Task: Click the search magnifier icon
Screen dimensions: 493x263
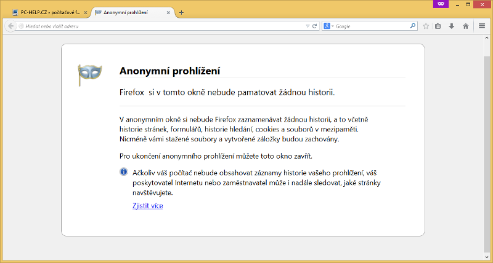Action: point(413,26)
